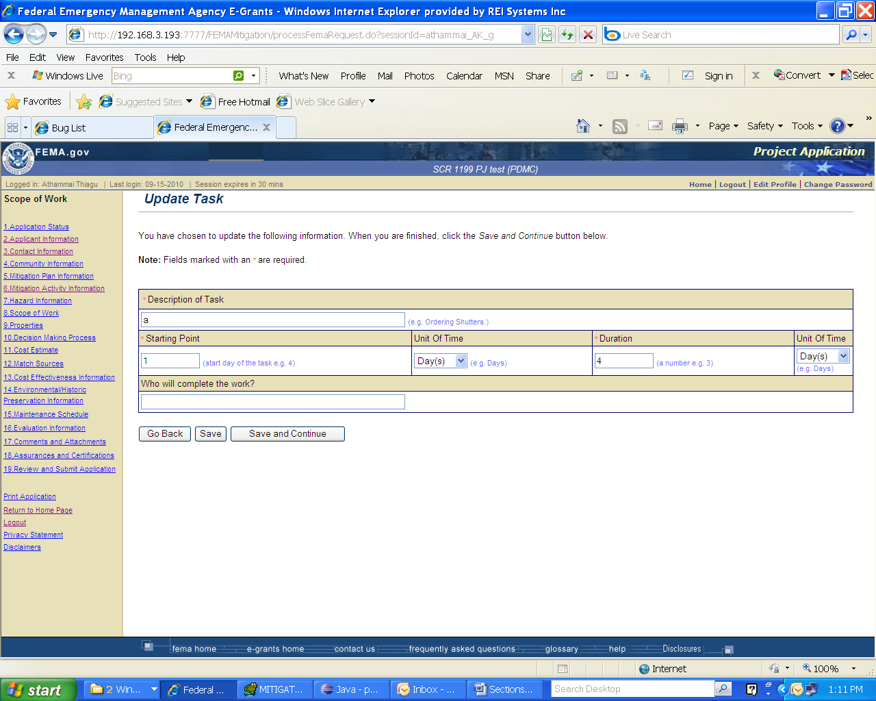
Task: Click the Stop loading X icon
Action: tap(588, 35)
